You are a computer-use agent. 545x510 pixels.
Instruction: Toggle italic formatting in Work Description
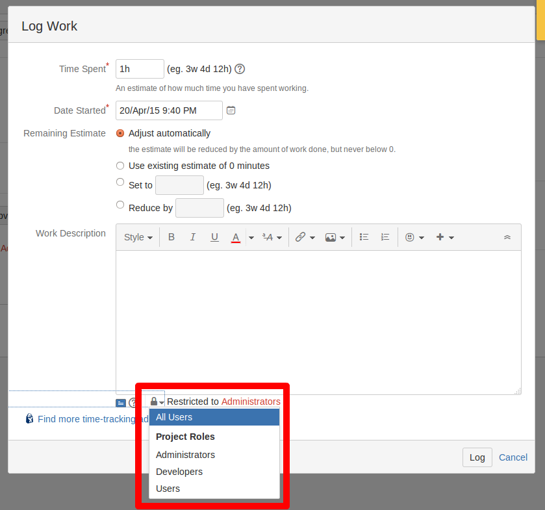[193, 237]
